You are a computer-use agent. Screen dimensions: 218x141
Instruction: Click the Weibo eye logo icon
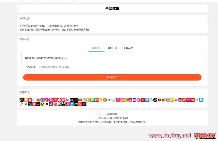38,100
